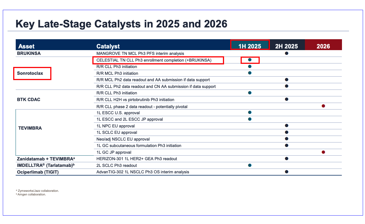Click the 1H 2025 dot for 1L ESCC U.S. approval
This screenshot has height=224, width=365.
pos(250,113)
